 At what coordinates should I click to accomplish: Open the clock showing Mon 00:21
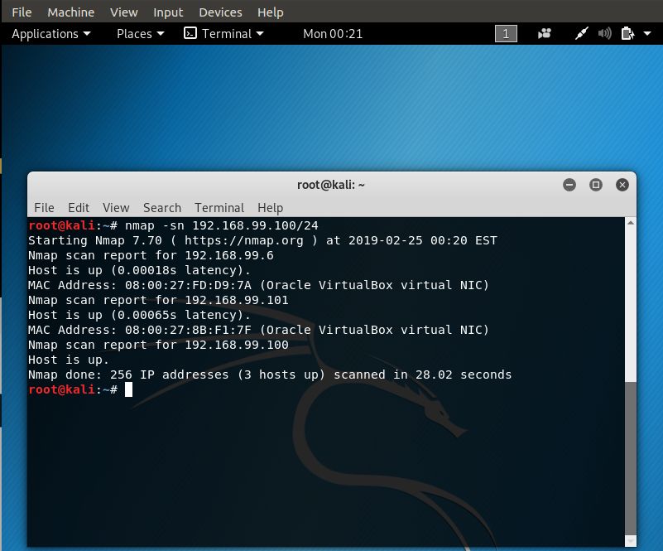pyautogui.click(x=333, y=34)
